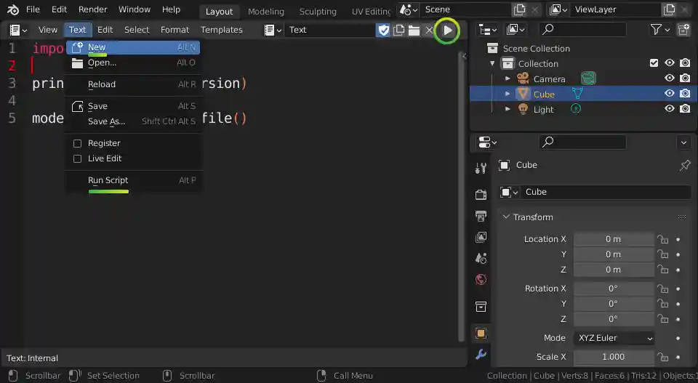Disable Light in renders
The image size is (698, 383).
coord(685,108)
